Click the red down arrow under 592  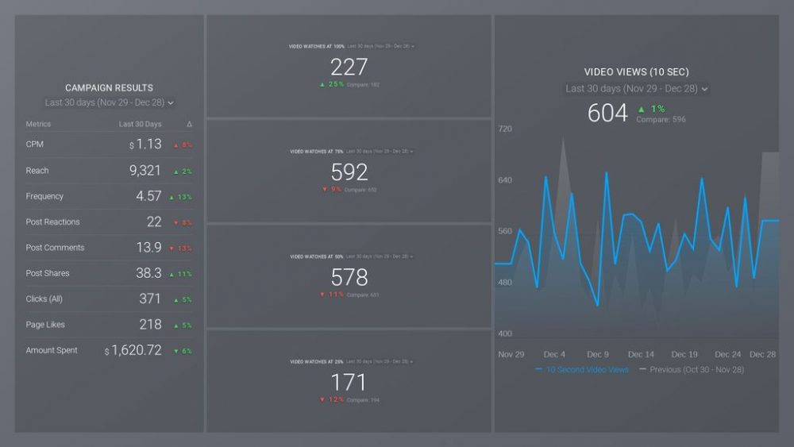pyautogui.click(x=324, y=190)
